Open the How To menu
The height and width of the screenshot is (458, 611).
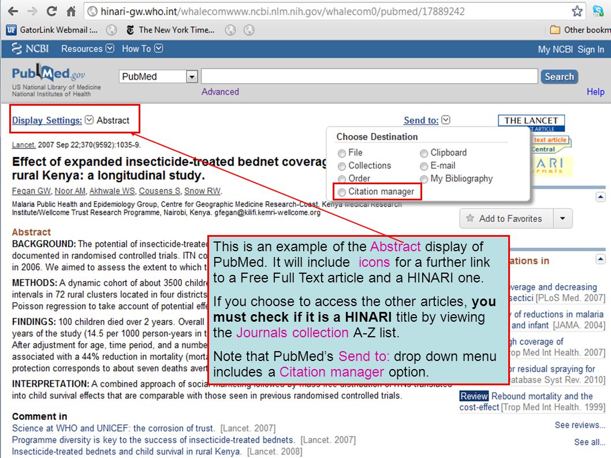142,49
